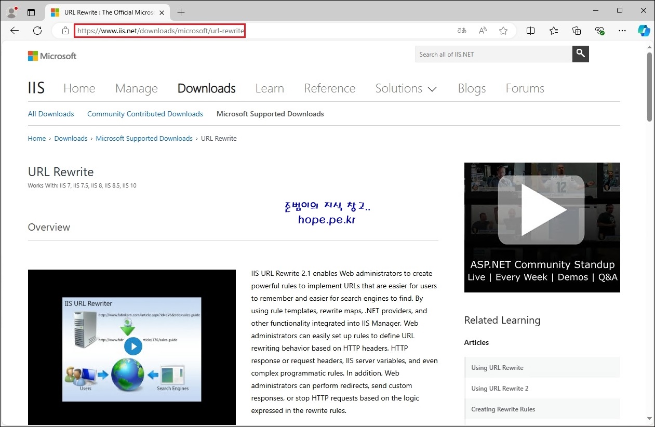Open split screen view
Screen dimensions: 655x427
pyautogui.click(x=530, y=31)
